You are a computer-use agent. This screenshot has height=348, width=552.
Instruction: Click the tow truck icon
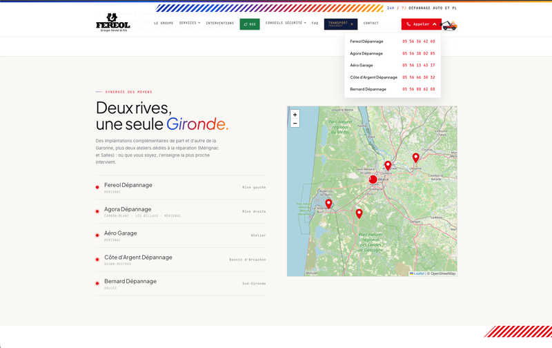coord(450,26)
